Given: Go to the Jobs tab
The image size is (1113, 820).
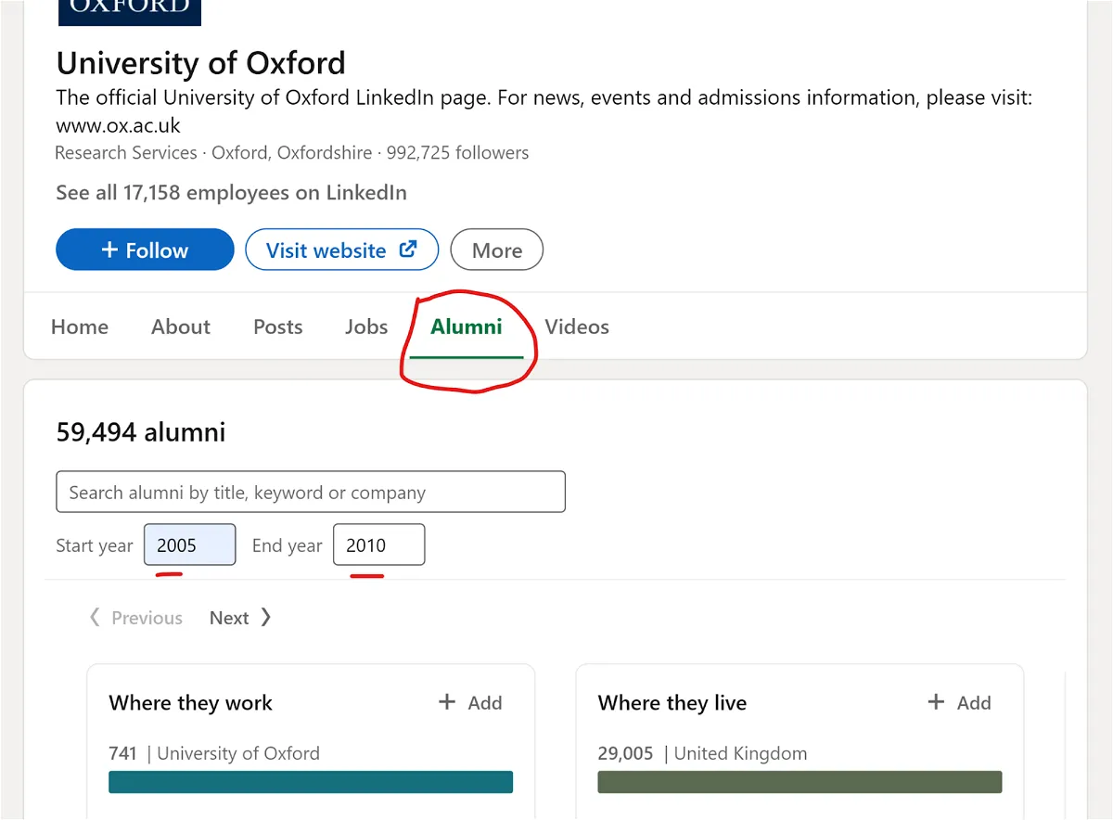Looking at the screenshot, I should coord(366,327).
